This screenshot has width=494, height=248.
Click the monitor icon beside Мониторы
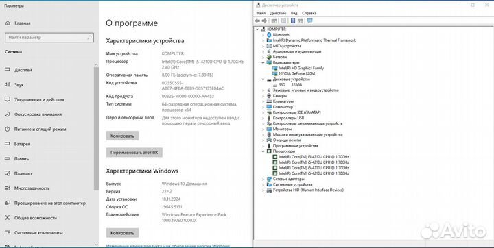pos(269,129)
